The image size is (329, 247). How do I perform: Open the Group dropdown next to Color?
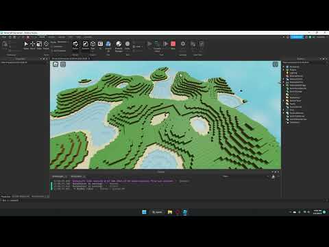click(x=138, y=47)
